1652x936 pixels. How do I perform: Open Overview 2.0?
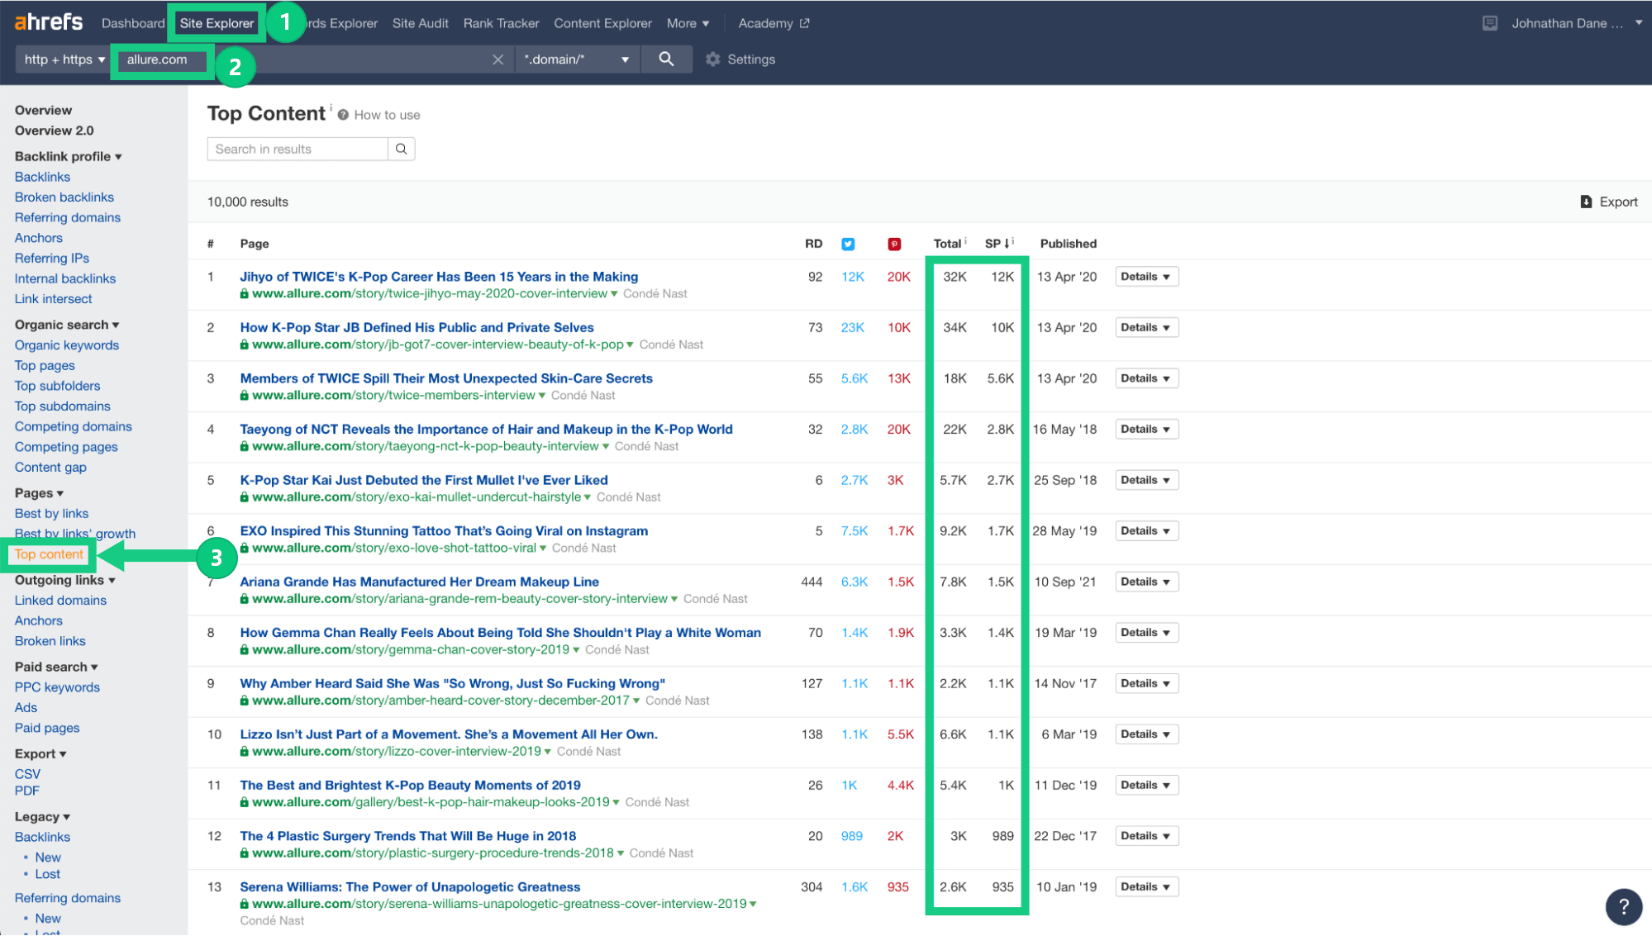click(55, 131)
